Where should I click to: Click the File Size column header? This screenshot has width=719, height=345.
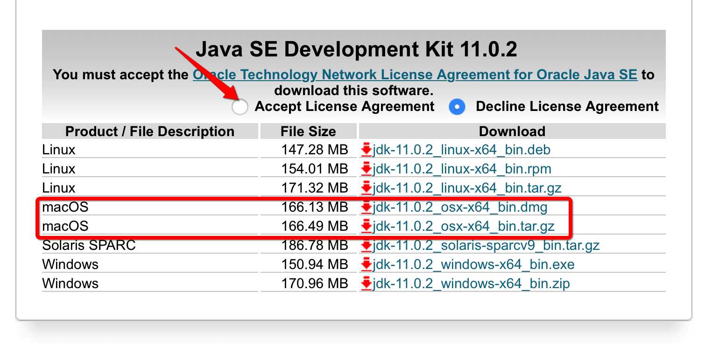308,131
